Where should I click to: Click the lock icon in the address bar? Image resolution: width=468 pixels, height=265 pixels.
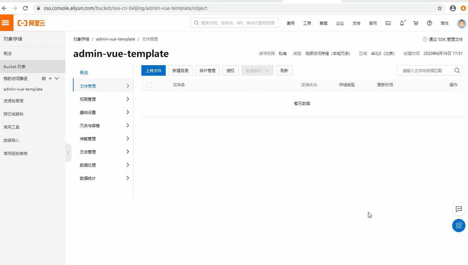[x=38, y=8]
